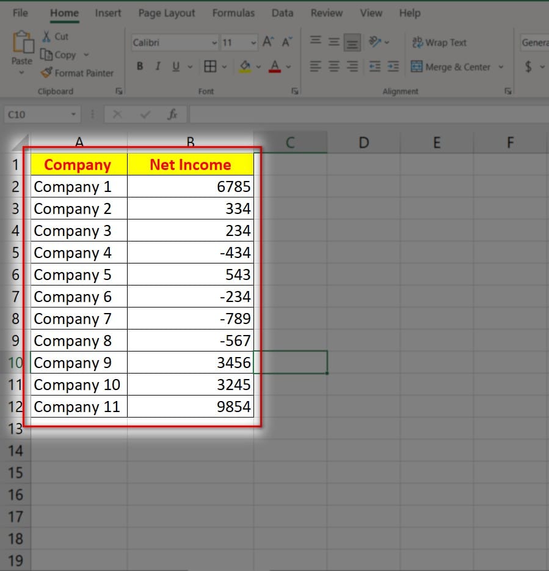Toggle Bold formatting

pos(140,67)
